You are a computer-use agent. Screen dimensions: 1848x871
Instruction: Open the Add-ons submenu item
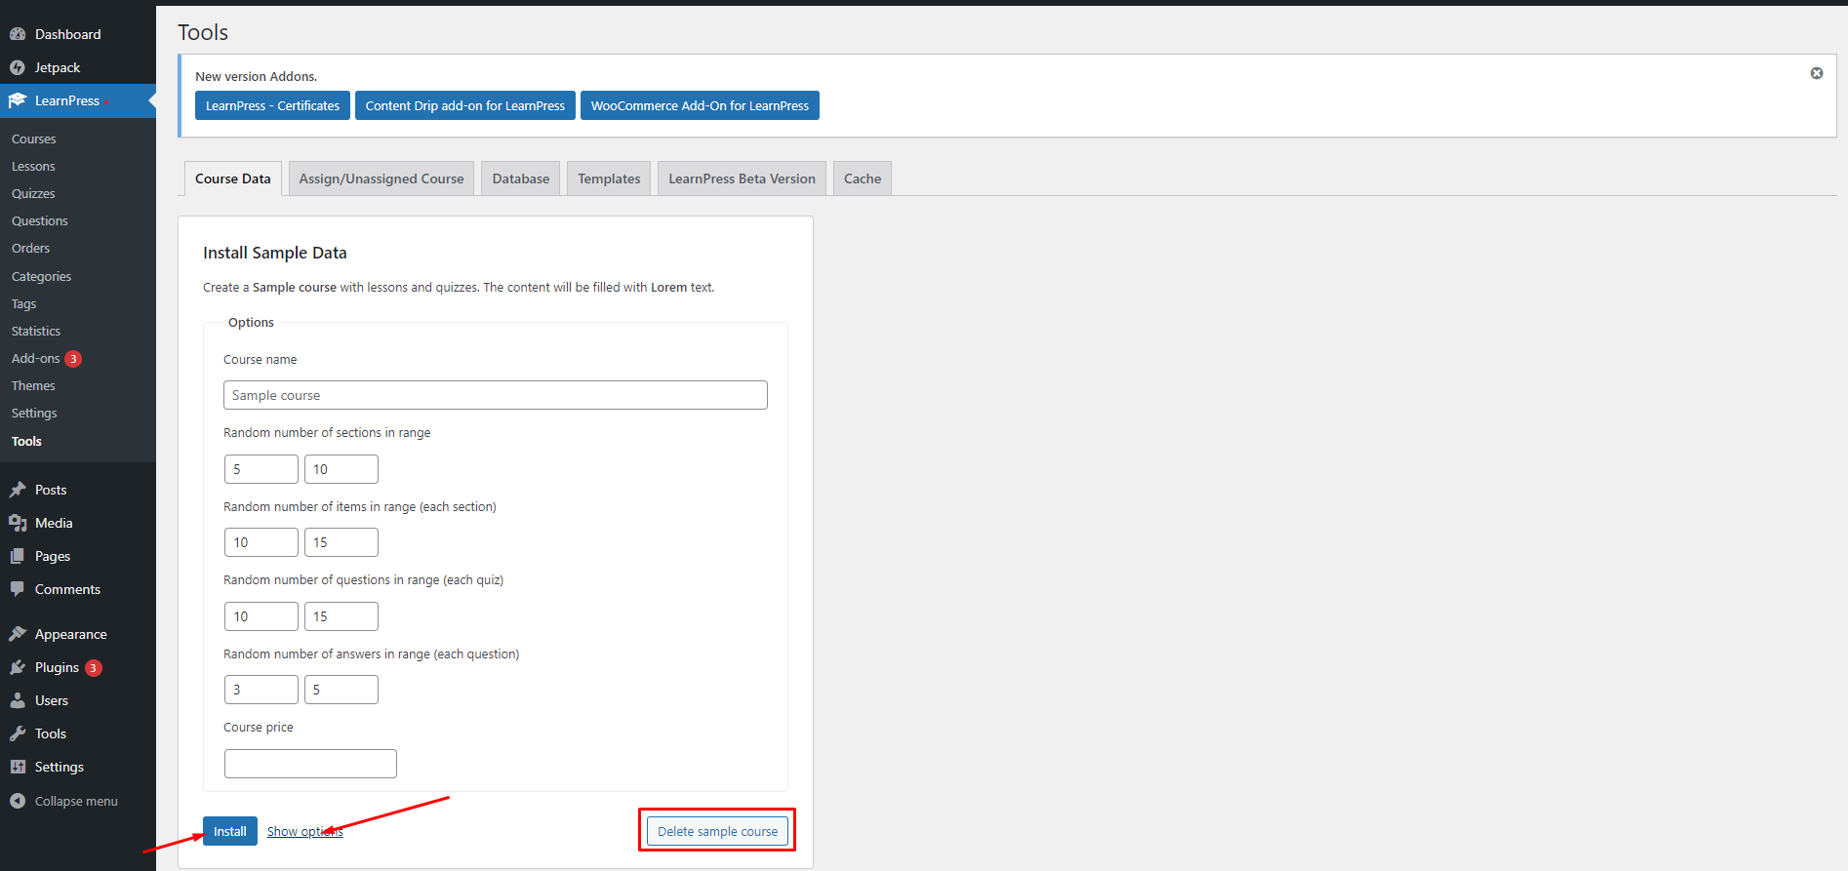pyautogui.click(x=36, y=359)
